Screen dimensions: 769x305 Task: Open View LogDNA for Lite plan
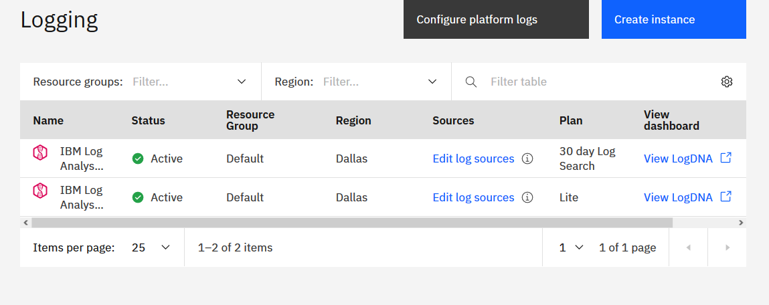point(678,197)
